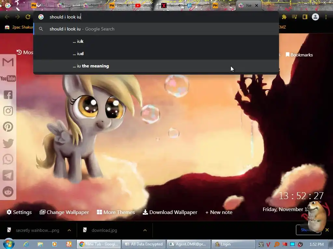Image resolution: width=333 pixels, height=249 pixels.
Task: Select the "should i look iu" Google Search suggestion
Action: point(156,29)
